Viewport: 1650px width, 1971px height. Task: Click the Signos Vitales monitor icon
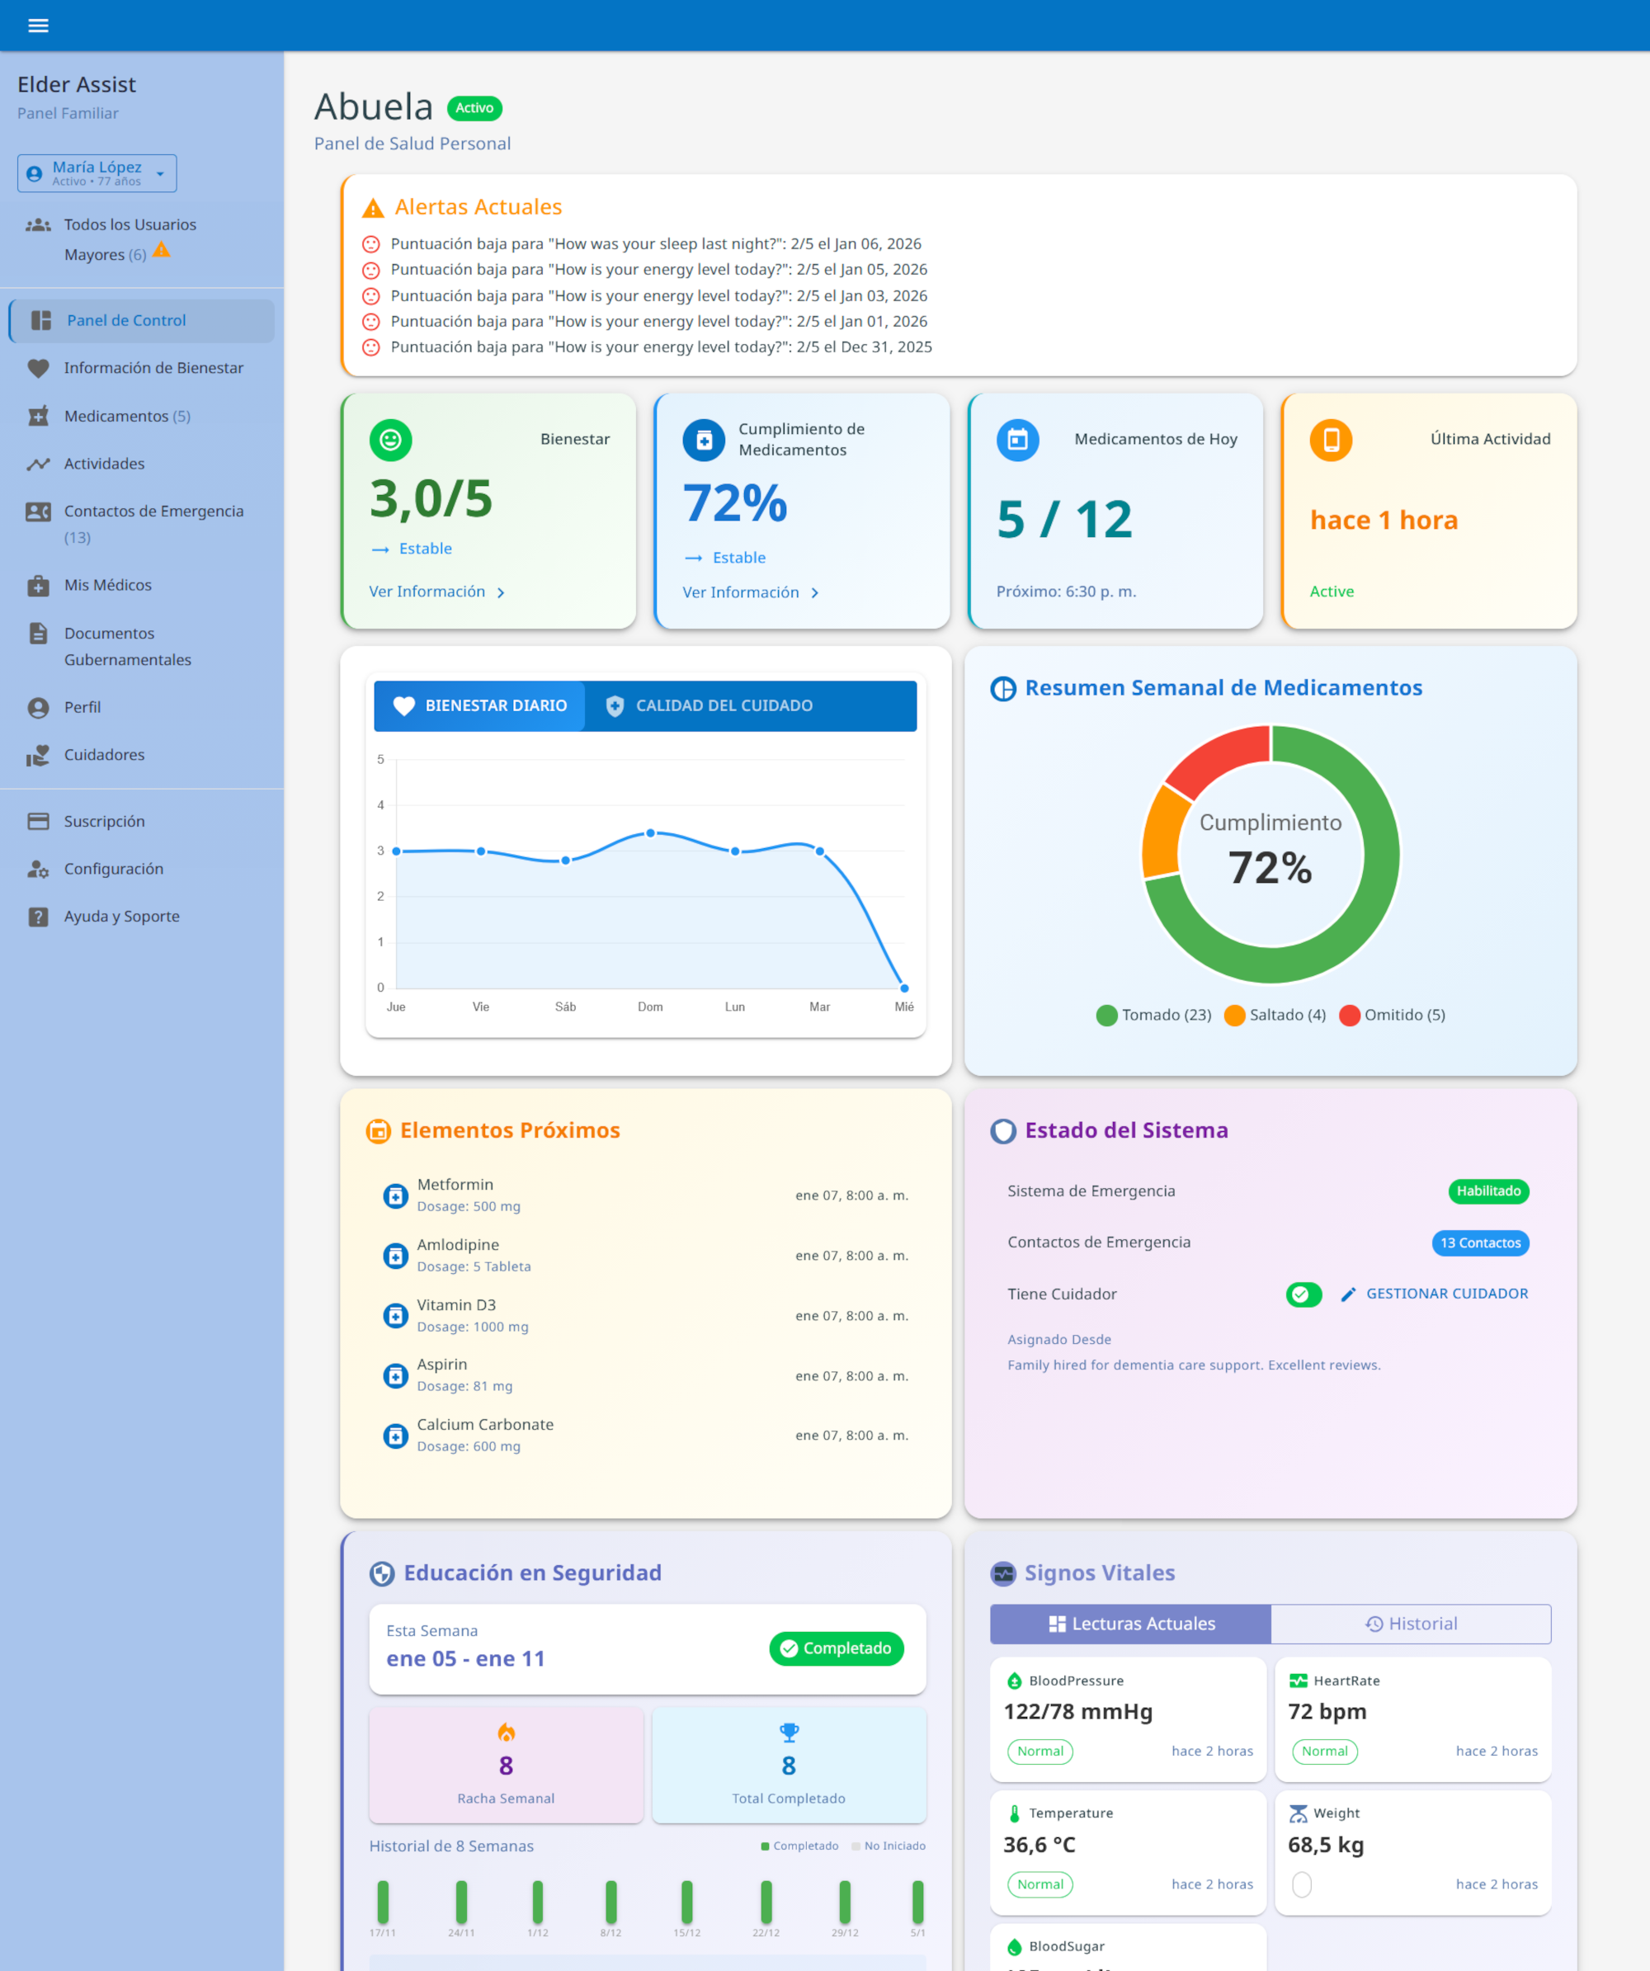point(1003,1574)
